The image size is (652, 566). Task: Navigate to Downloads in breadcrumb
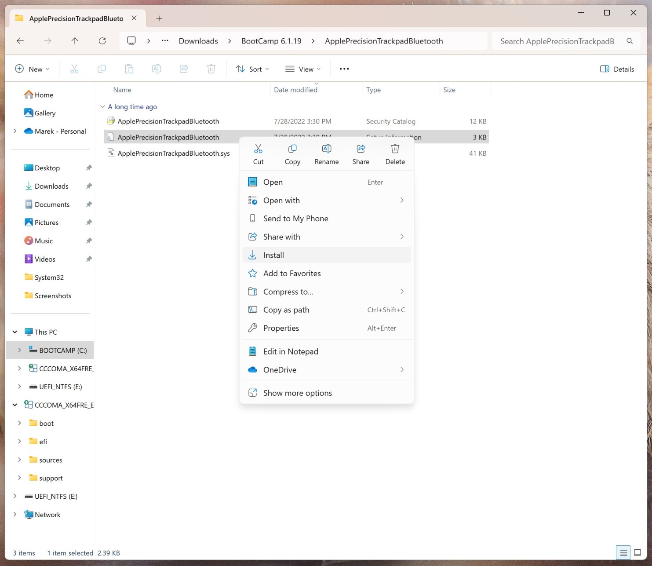coord(198,41)
